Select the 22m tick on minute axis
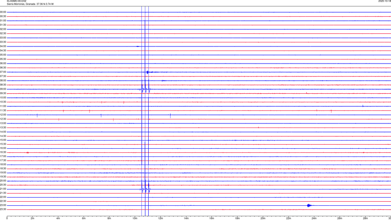The width and height of the screenshot is (391, 220). (x=288, y=218)
